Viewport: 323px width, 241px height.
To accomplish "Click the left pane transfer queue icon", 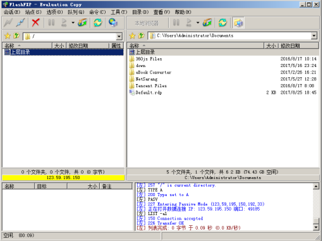I will coord(82,22).
